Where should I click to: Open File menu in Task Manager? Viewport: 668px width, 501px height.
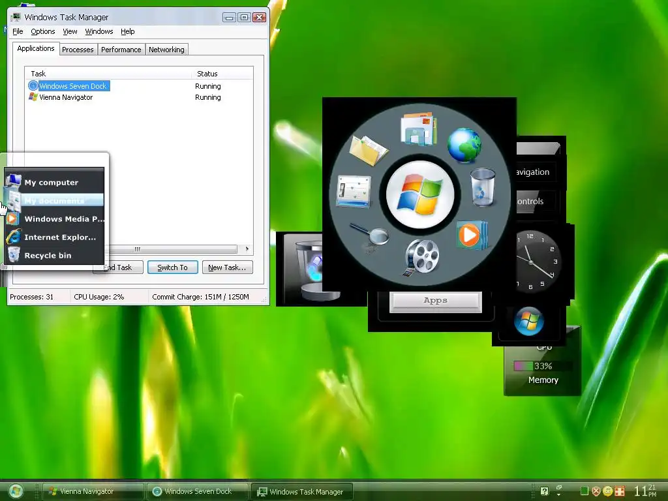(18, 31)
